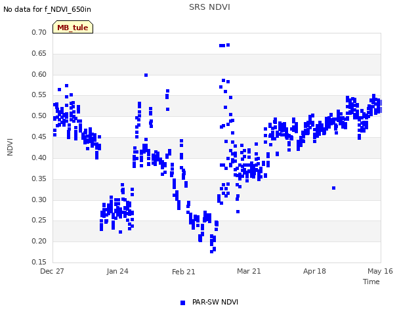Click the 0.55 y-axis value

[x=39, y=94]
